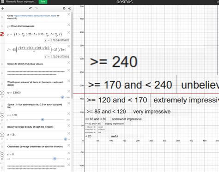The height and width of the screenshot is (172, 219).
Task: Click the 'very impressive' graph label
Action: click(x=152, y=112)
